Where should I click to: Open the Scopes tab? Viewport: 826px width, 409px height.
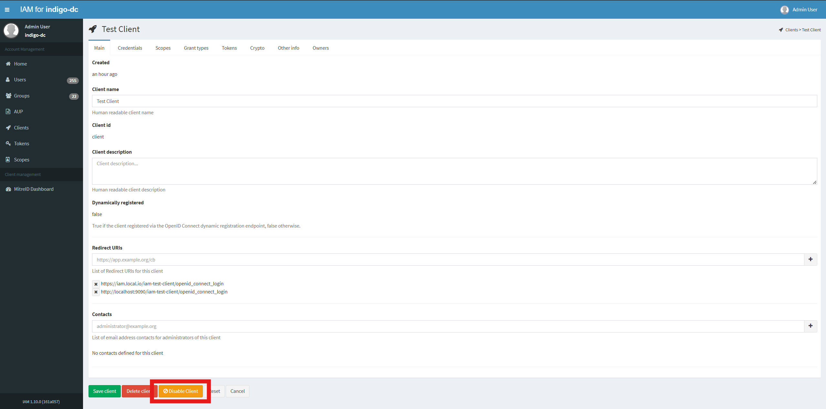pos(163,48)
